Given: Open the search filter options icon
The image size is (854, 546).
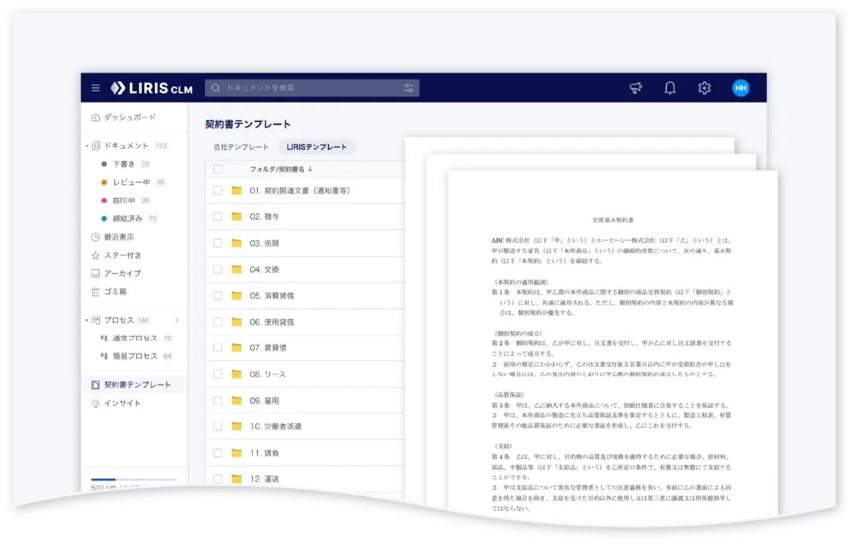Looking at the screenshot, I should 408,88.
